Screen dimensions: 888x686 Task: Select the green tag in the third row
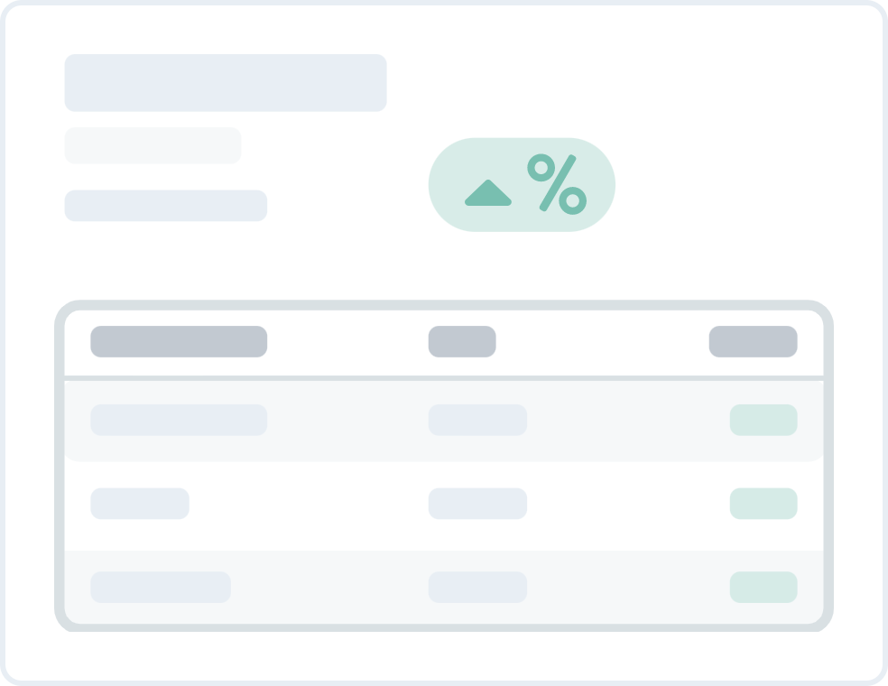763,587
